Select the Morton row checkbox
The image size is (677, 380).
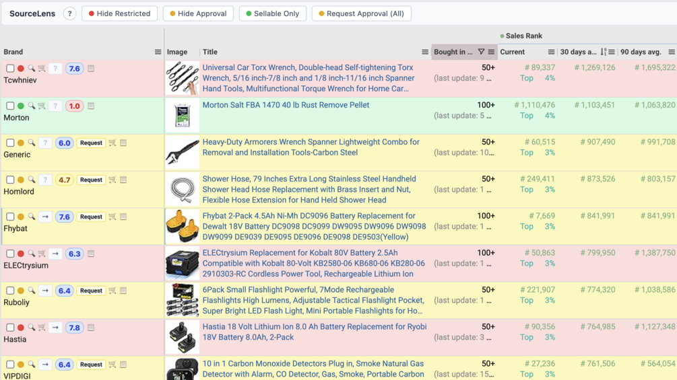pos(10,106)
